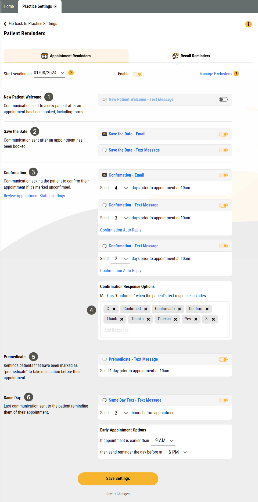Click Revert Changes
The width and height of the screenshot is (258, 502).
118,494
